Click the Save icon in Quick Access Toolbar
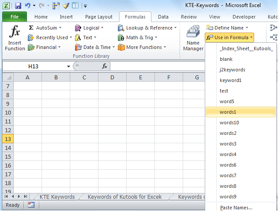 18,6
